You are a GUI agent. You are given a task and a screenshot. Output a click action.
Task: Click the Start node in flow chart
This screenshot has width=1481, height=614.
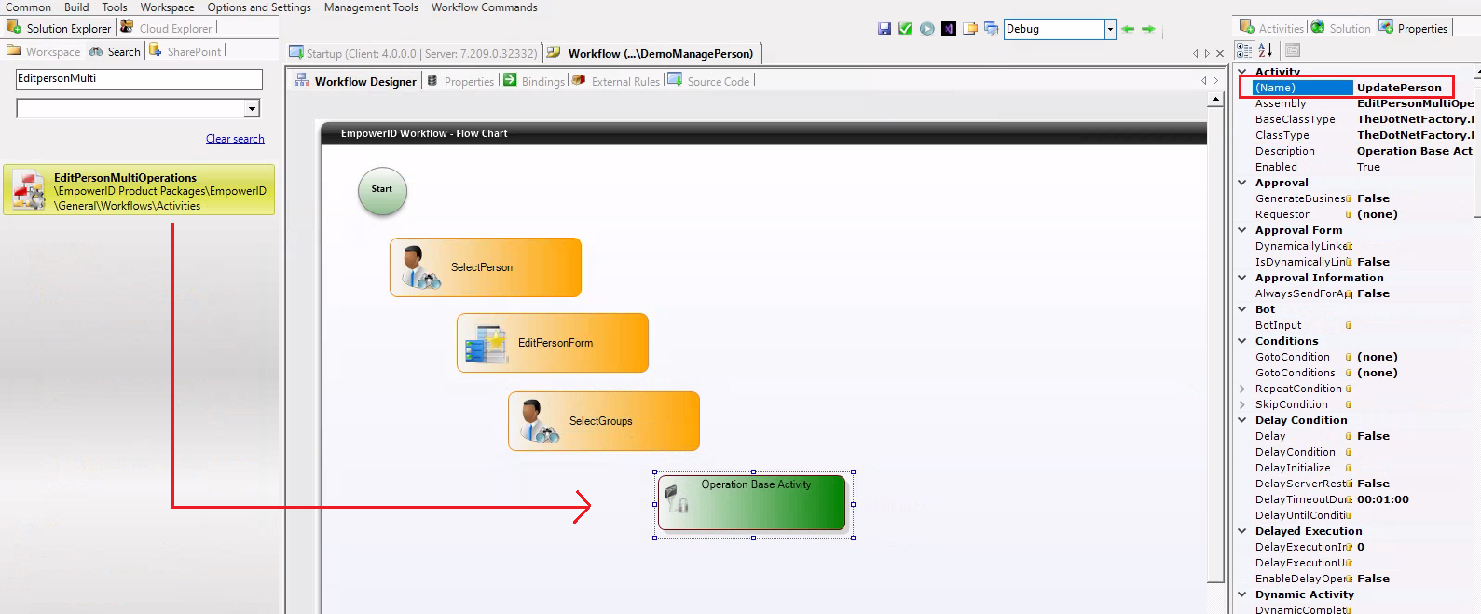(382, 190)
